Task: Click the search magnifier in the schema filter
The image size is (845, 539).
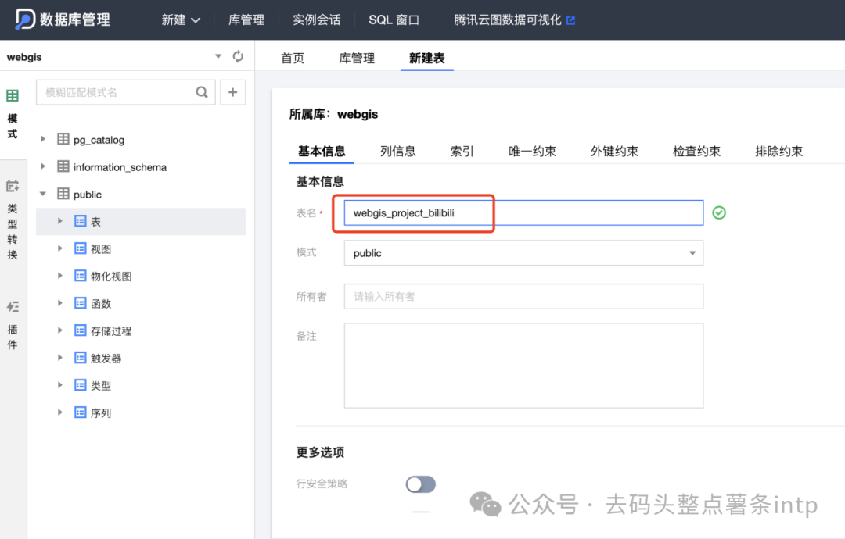Action: tap(202, 91)
